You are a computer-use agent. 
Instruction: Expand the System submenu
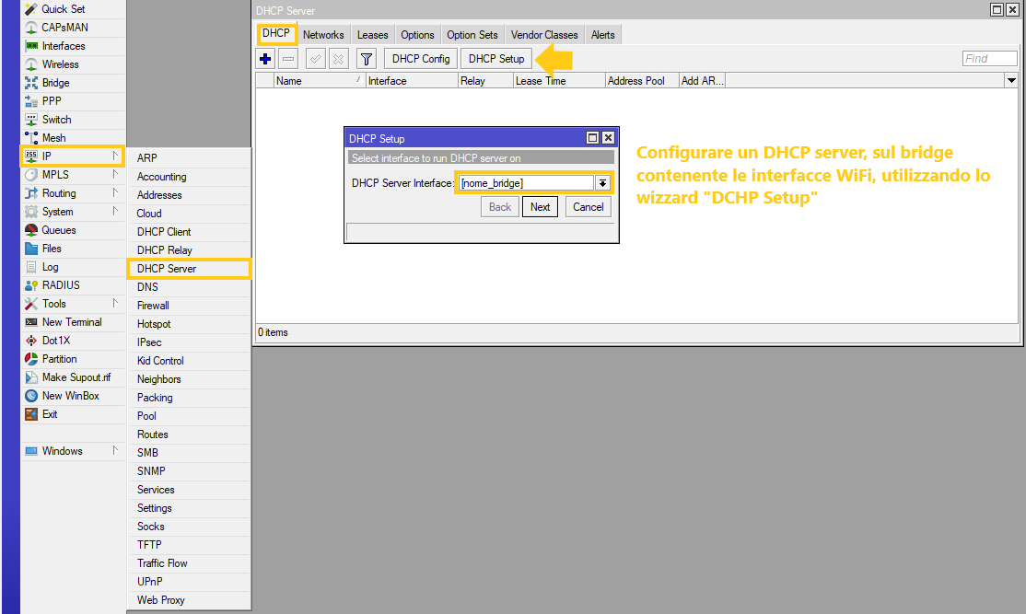click(x=115, y=211)
